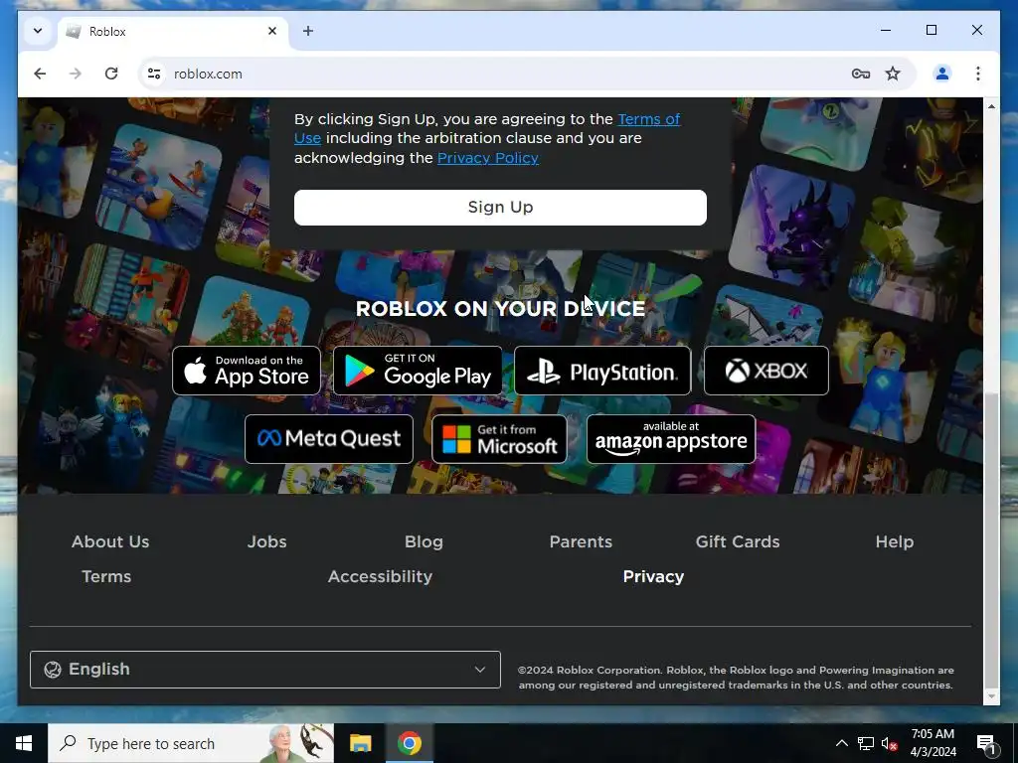The width and height of the screenshot is (1018, 763).
Task: Open the Accessibility footer link
Action: click(x=380, y=577)
